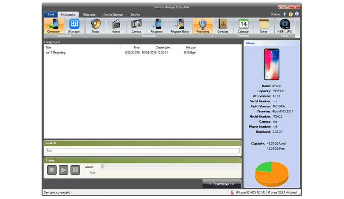
Task: Switch to the Messages tab
Action: tap(89, 15)
